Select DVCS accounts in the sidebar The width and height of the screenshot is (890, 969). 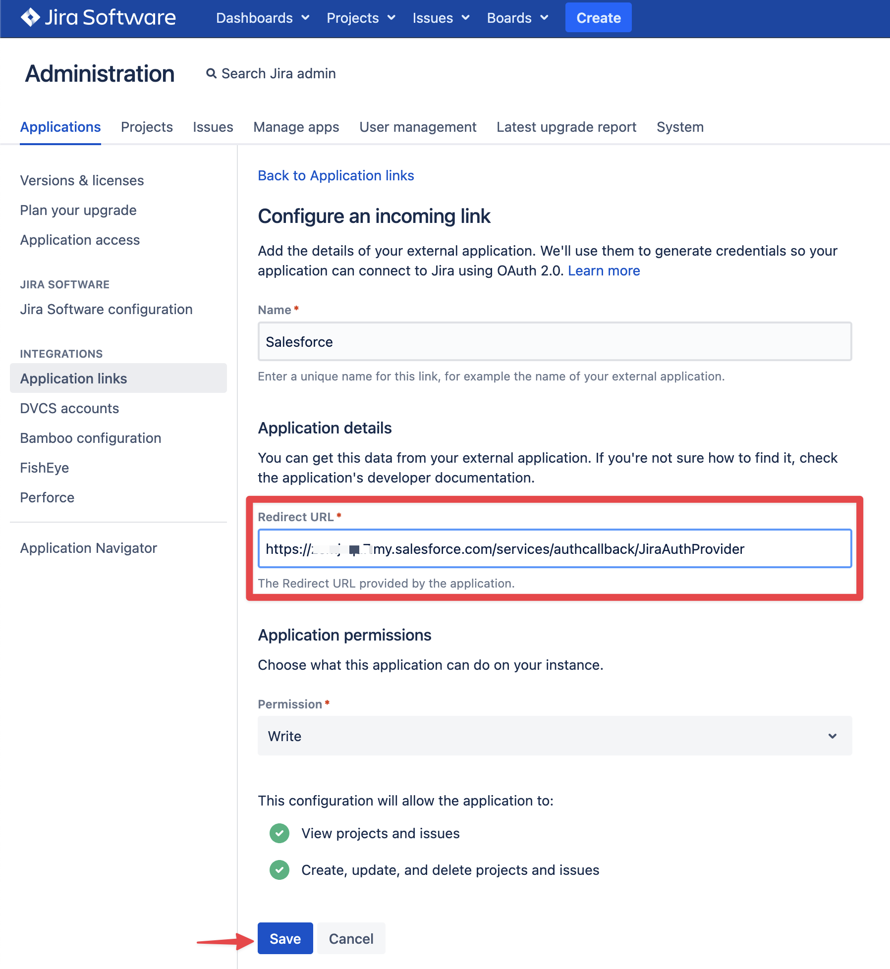click(x=70, y=408)
